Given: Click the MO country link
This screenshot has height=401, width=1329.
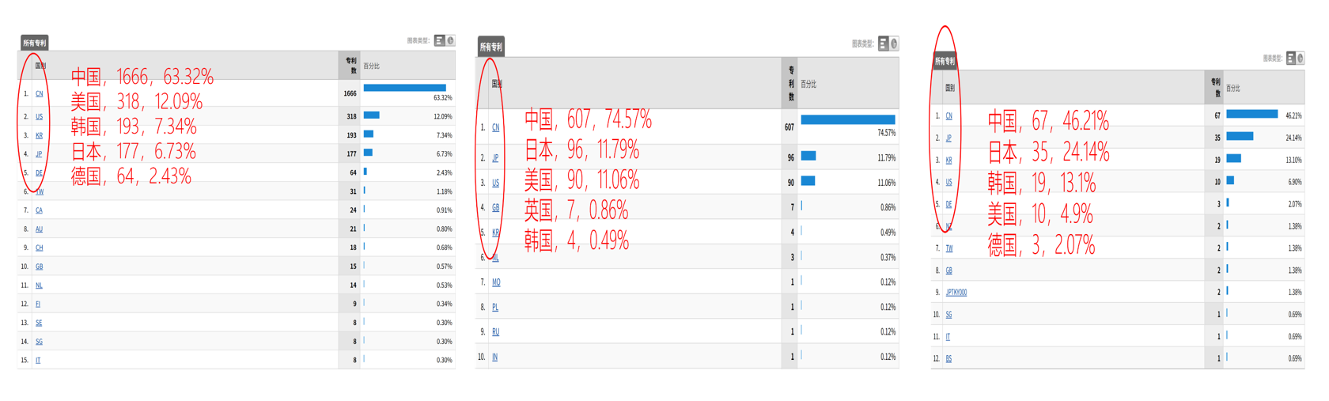Looking at the screenshot, I should point(496,282).
